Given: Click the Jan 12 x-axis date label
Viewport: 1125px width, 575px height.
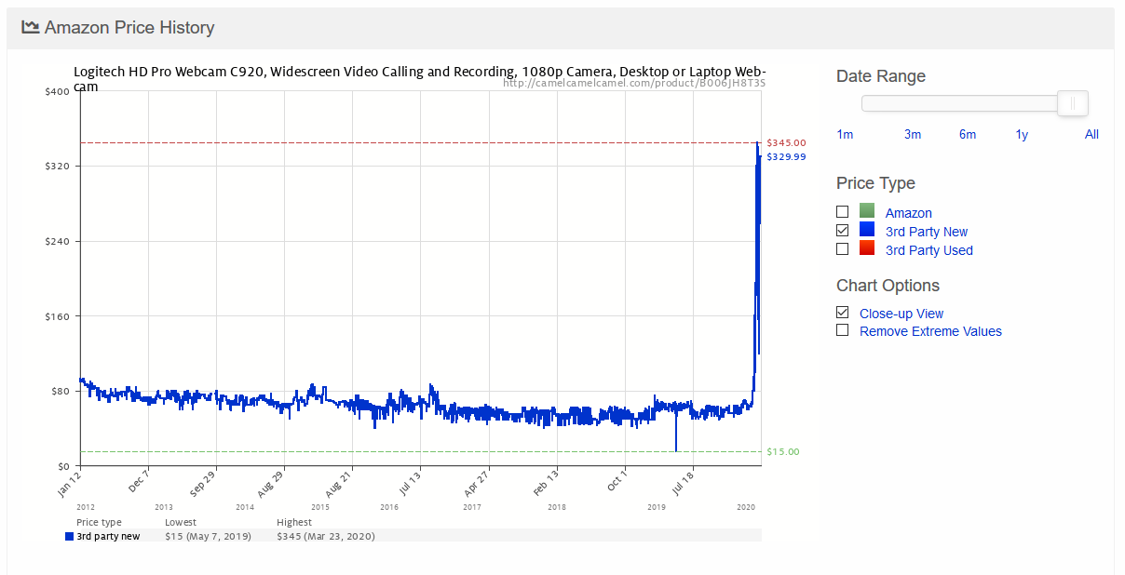Looking at the screenshot, I should (69, 485).
